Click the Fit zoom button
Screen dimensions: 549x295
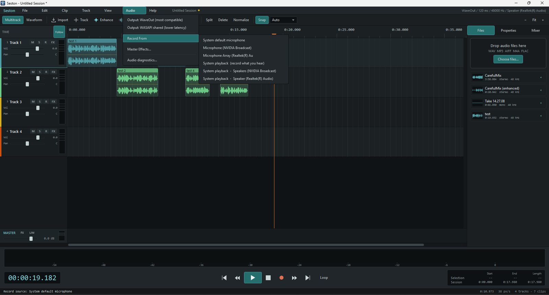[534, 20]
